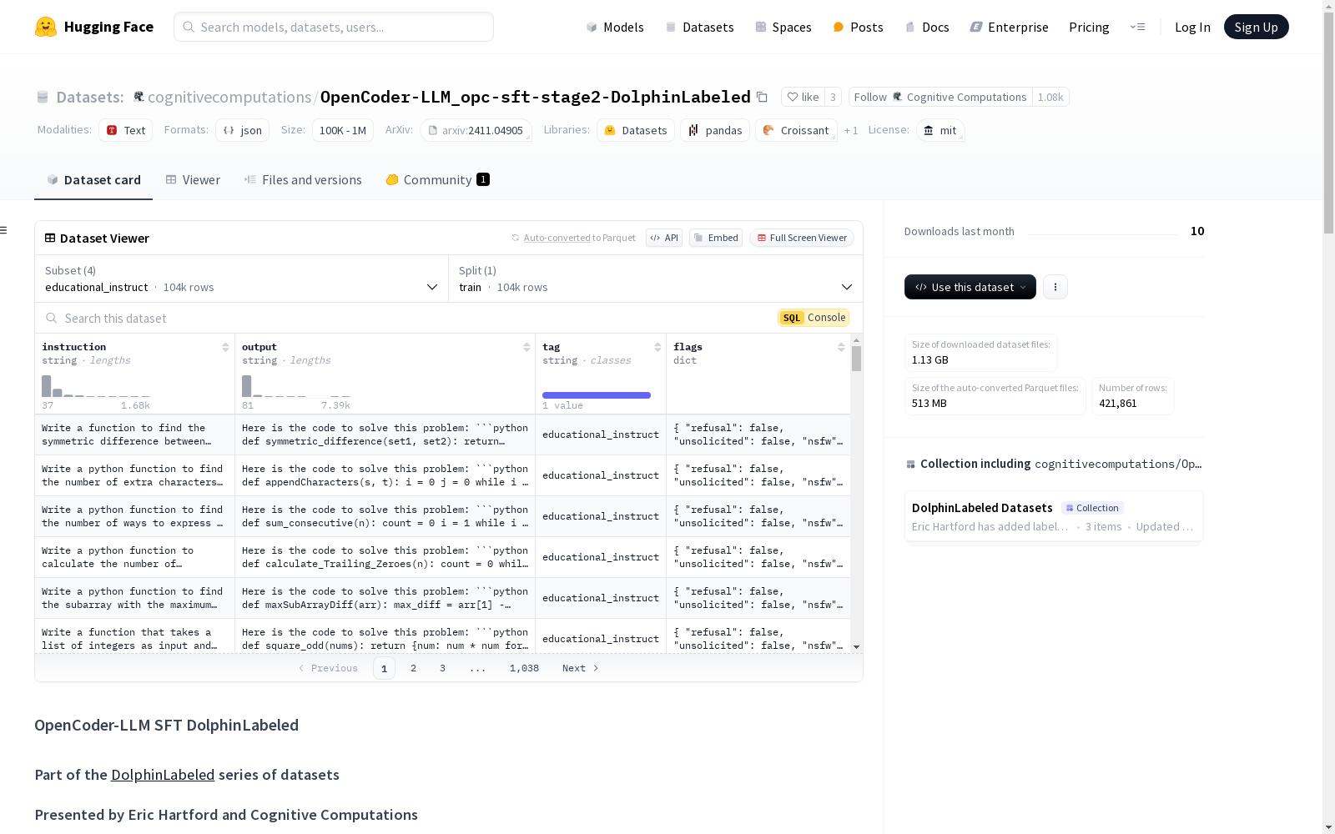
Task: Expand the Split train dropdown
Action: pyautogui.click(x=656, y=279)
